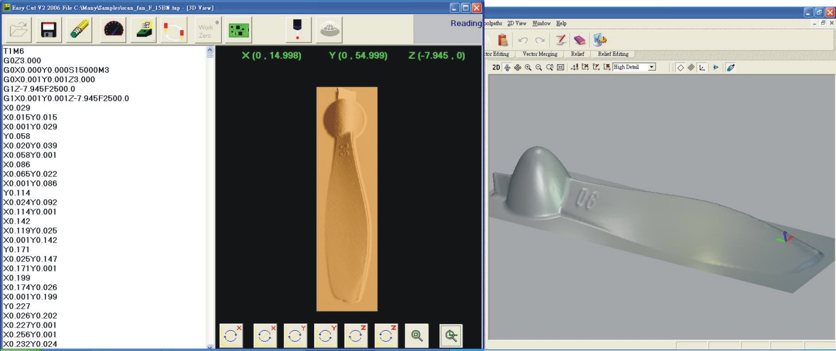The image size is (836, 351).
Task: Click Zoom In magnifier in ArtCAM 3D toolbar
Action: tap(528, 67)
